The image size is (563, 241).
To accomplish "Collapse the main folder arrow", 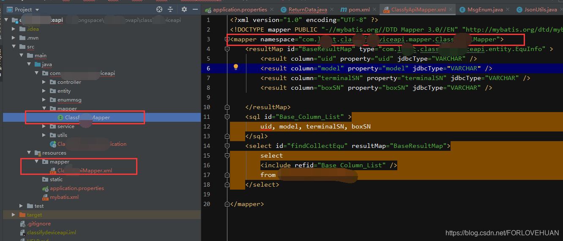I will 22,56.
